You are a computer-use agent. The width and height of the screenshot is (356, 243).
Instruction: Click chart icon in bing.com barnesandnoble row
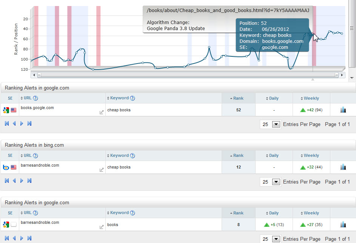coord(343,167)
